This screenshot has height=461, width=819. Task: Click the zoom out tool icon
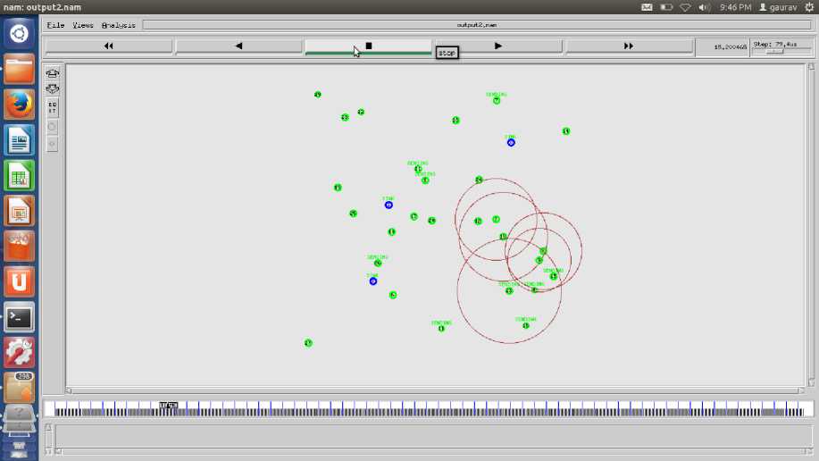tap(52, 88)
